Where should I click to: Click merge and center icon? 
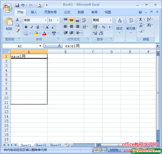(x=84, y=27)
